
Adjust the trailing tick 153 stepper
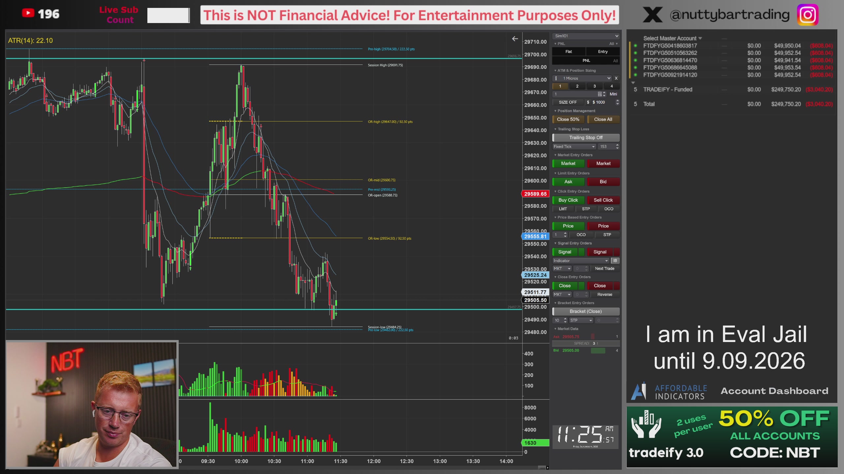tap(617, 146)
